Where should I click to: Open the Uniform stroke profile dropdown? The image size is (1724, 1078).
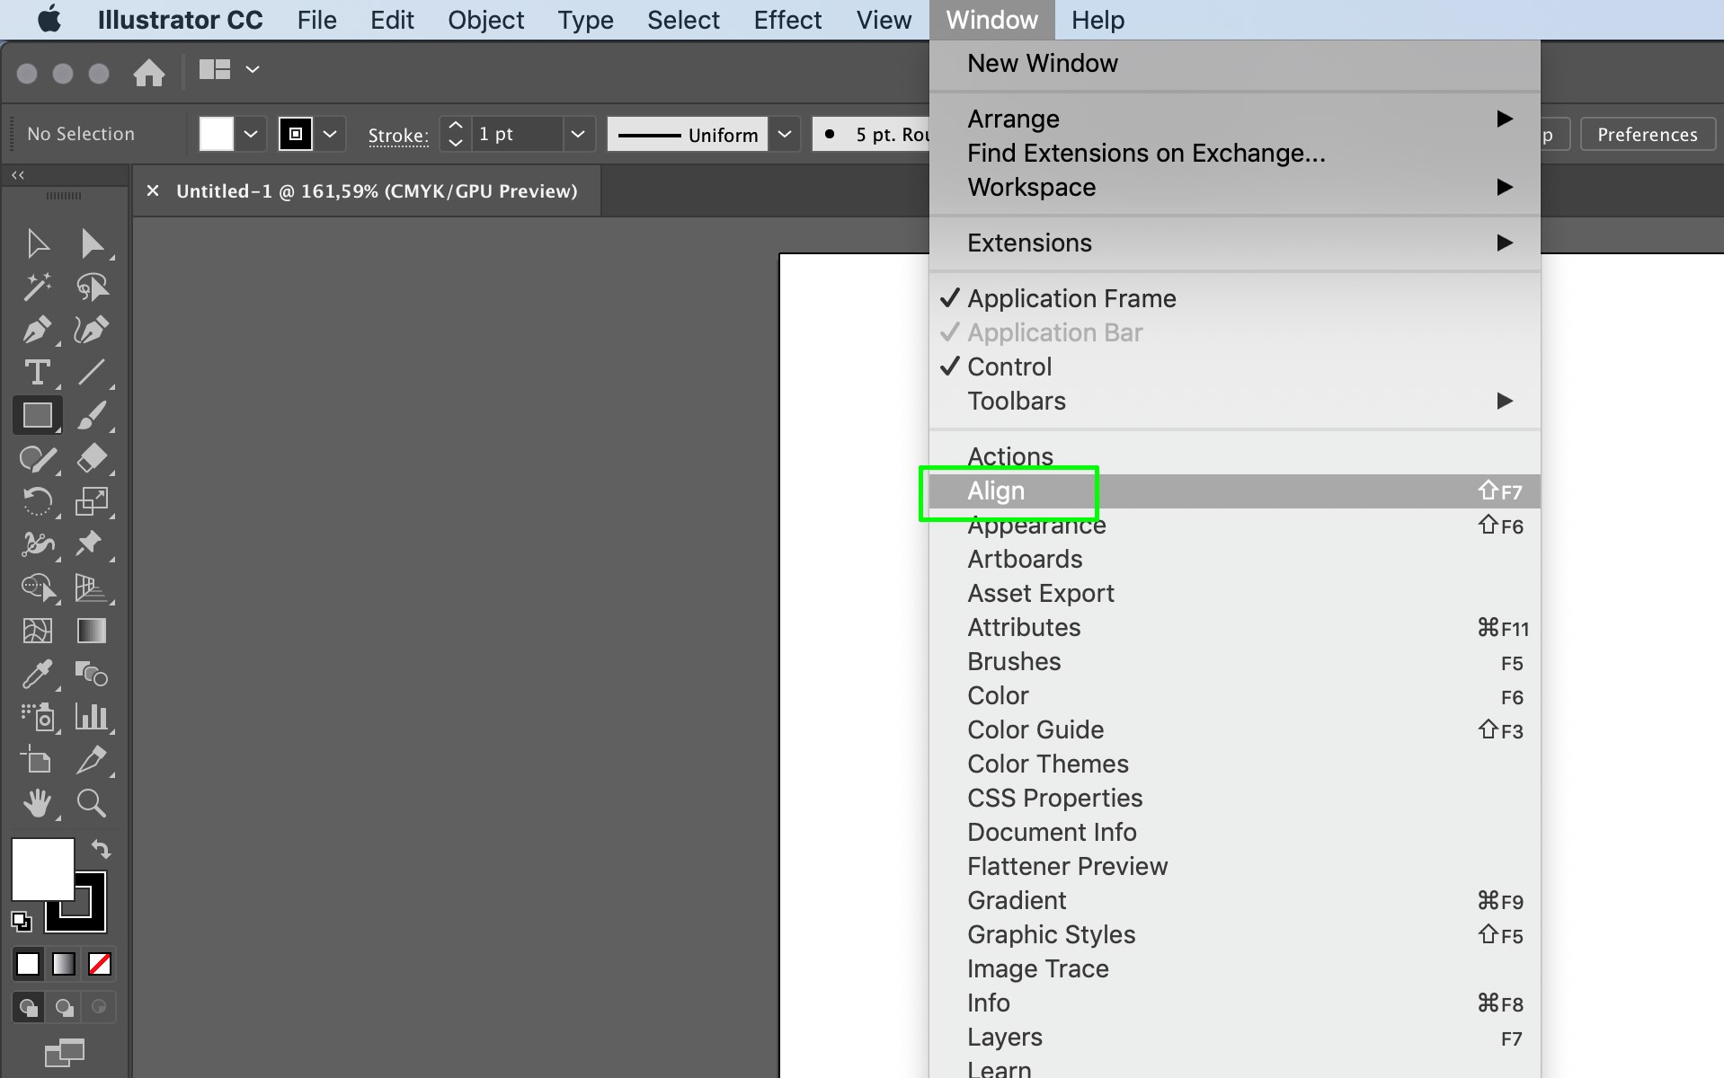coord(785,134)
